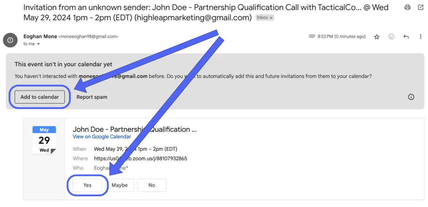Viewport: 428px width, 207px height.
Task: Open the Zoom meeting link
Action: pos(141,159)
